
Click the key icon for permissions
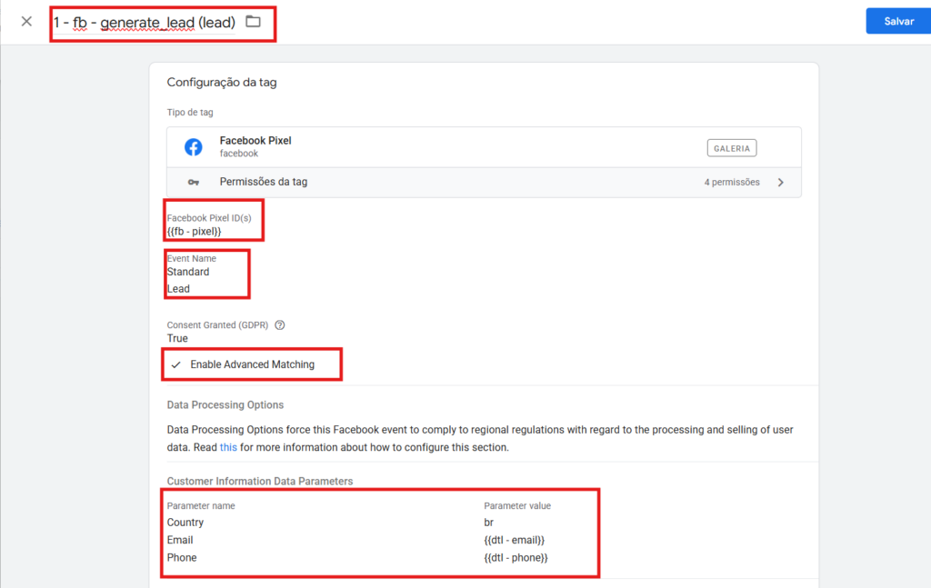tap(194, 182)
